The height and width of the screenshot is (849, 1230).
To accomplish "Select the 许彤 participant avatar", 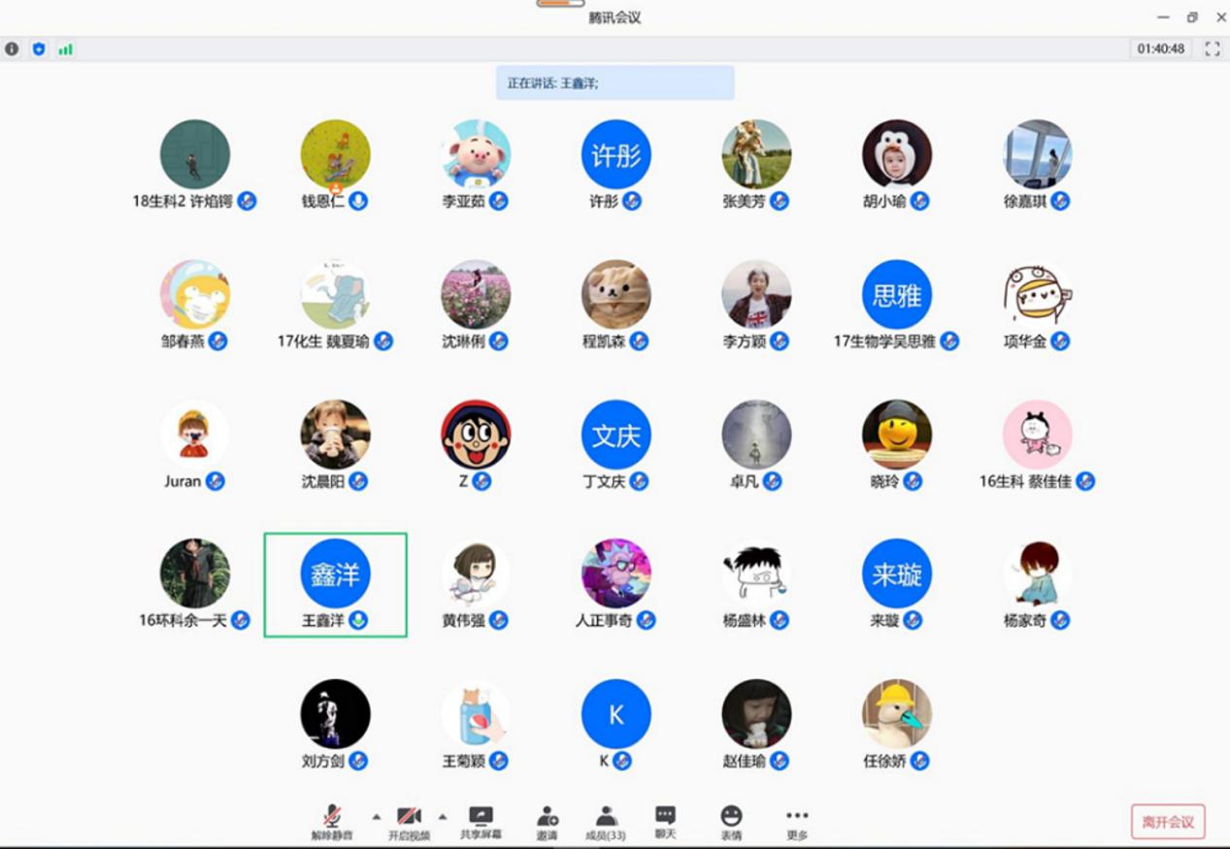I will coord(615,154).
